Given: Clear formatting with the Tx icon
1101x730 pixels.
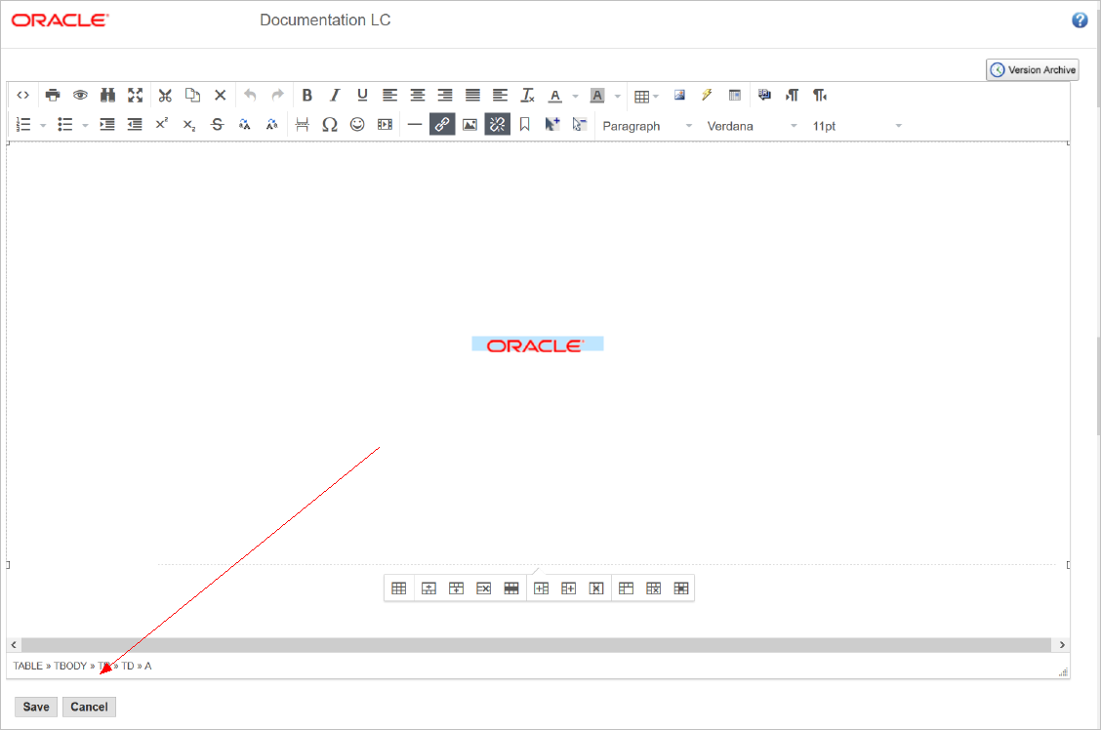Looking at the screenshot, I should tap(527, 96).
